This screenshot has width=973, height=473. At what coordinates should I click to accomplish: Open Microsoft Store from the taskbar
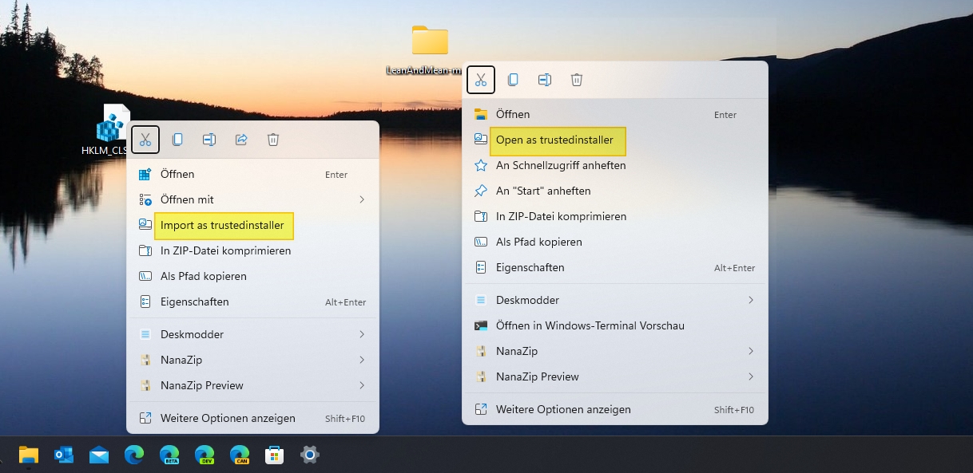pyautogui.click(x=275, y=455)
